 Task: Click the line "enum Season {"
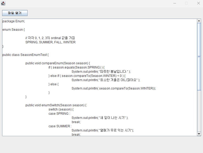pos(13,30)
